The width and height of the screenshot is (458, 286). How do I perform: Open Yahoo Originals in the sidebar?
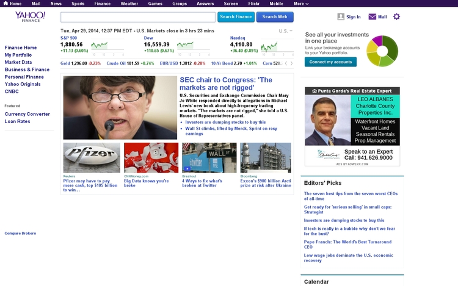click(23, 84)
